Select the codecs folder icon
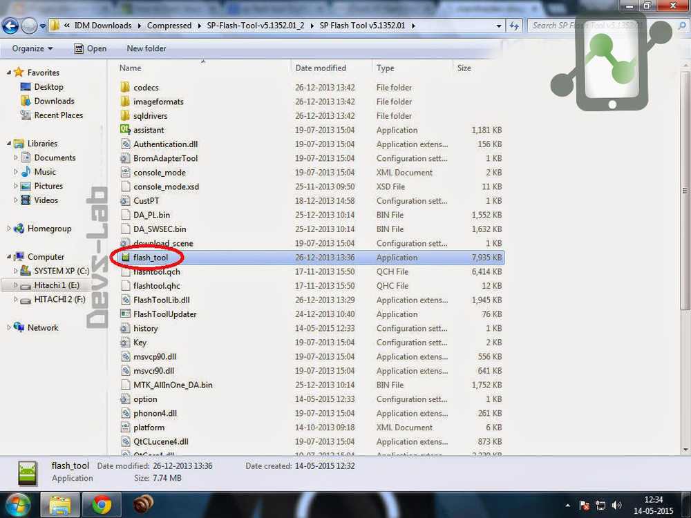 tap(126, 87)
